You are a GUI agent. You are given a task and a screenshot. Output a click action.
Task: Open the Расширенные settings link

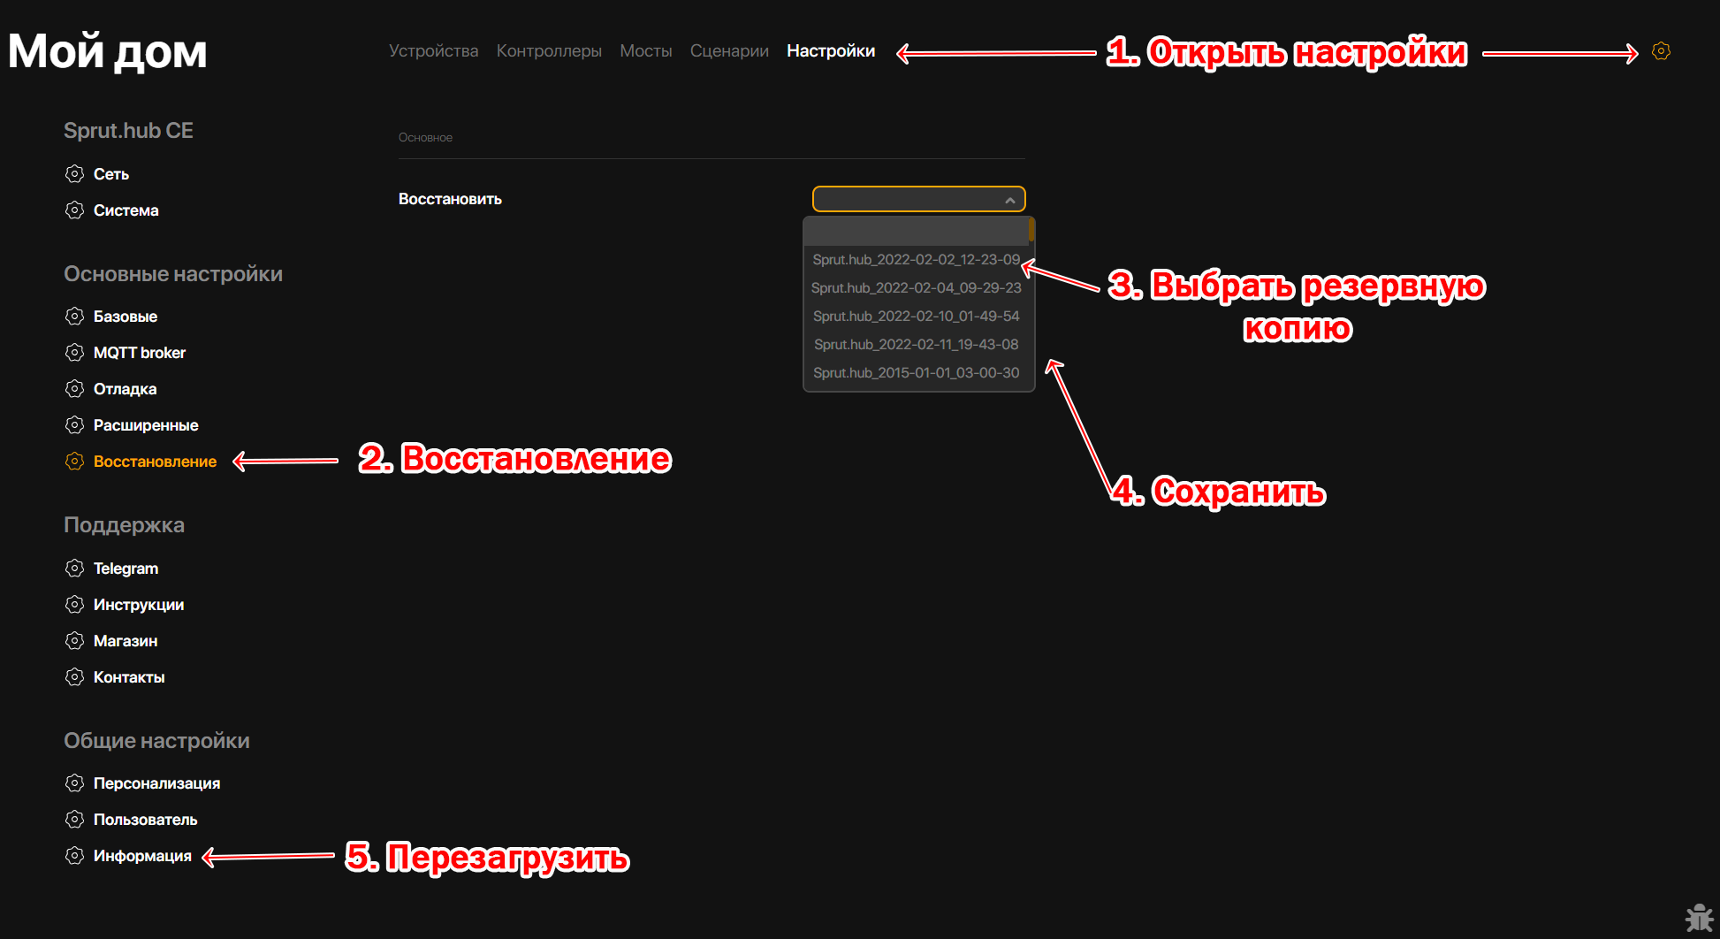[146, 425]
